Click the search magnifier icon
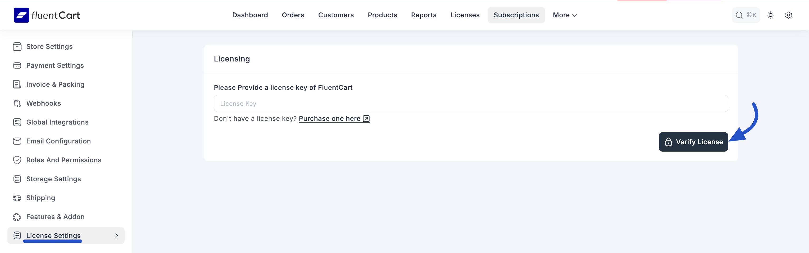The width and height of the screenshot is (809, 253). pos(739,15)
